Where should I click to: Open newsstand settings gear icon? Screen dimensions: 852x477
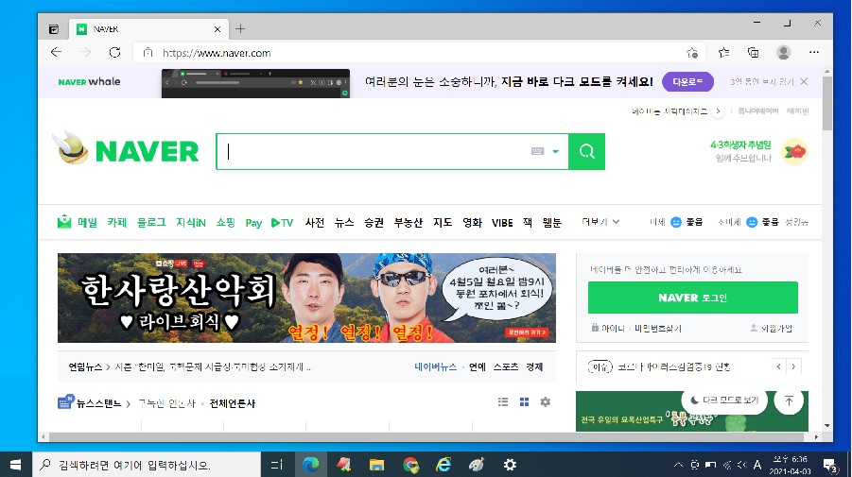pos(545,401)
